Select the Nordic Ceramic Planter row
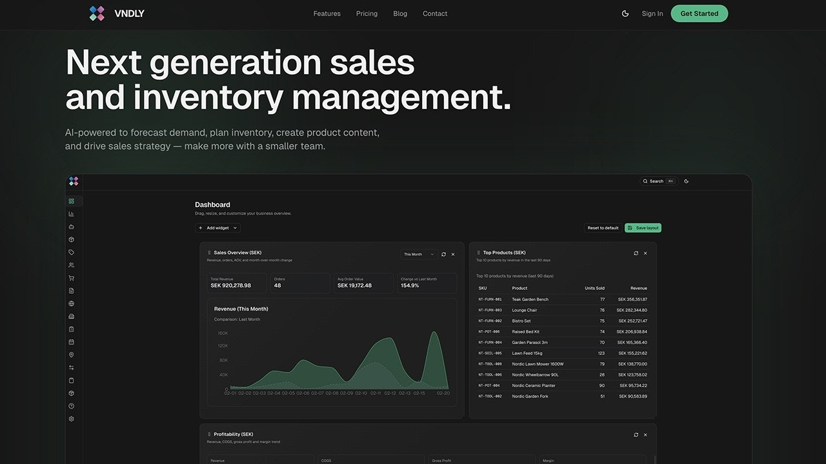Screen dimensions: 826x464 (563, 385)
